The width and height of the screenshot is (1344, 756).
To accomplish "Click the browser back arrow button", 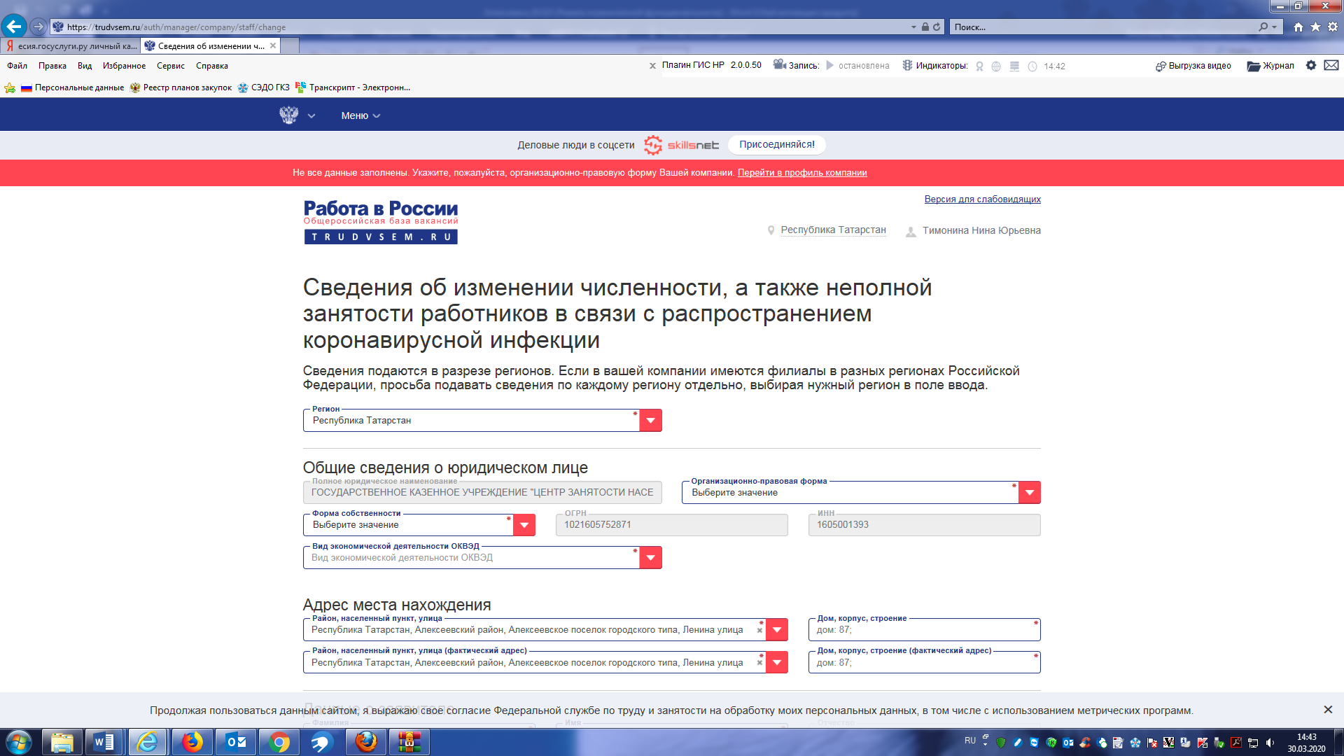I will point(14,27).
